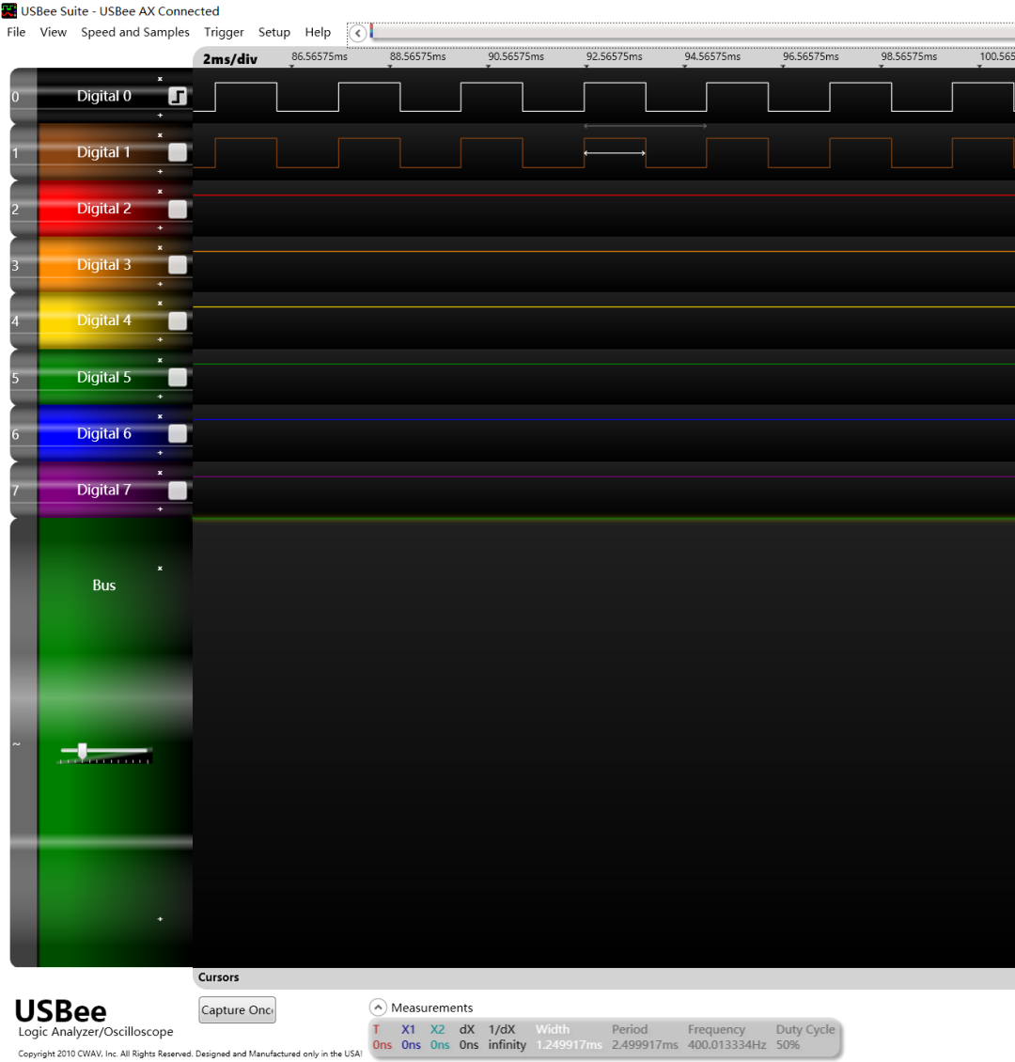Open the Trigger menu

click(224, 32)
